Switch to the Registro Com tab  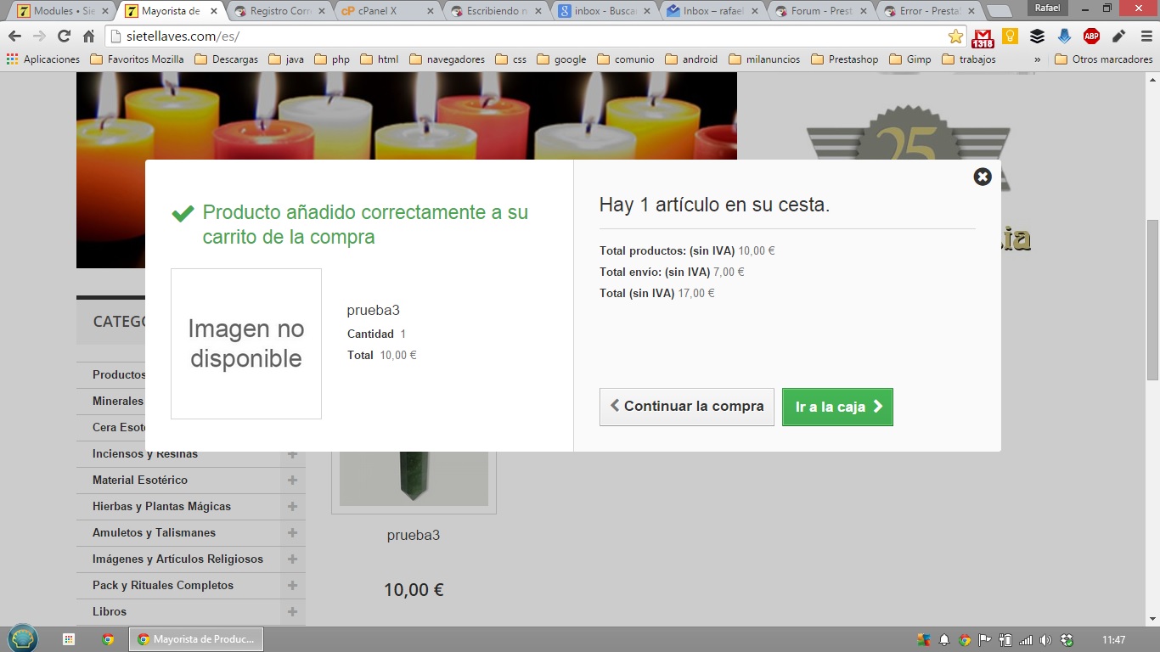[x=277, y=11]
